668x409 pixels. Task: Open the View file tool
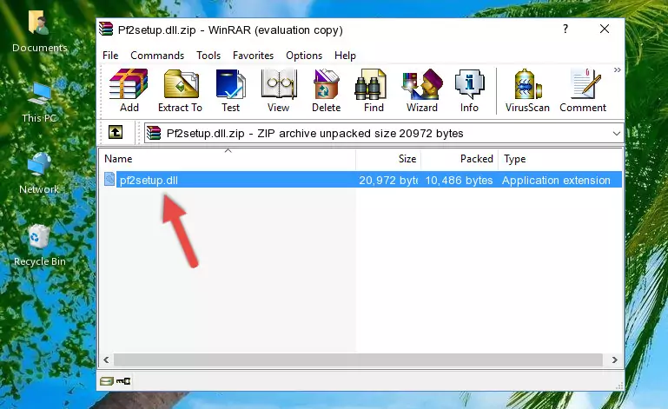click(279, 90)
